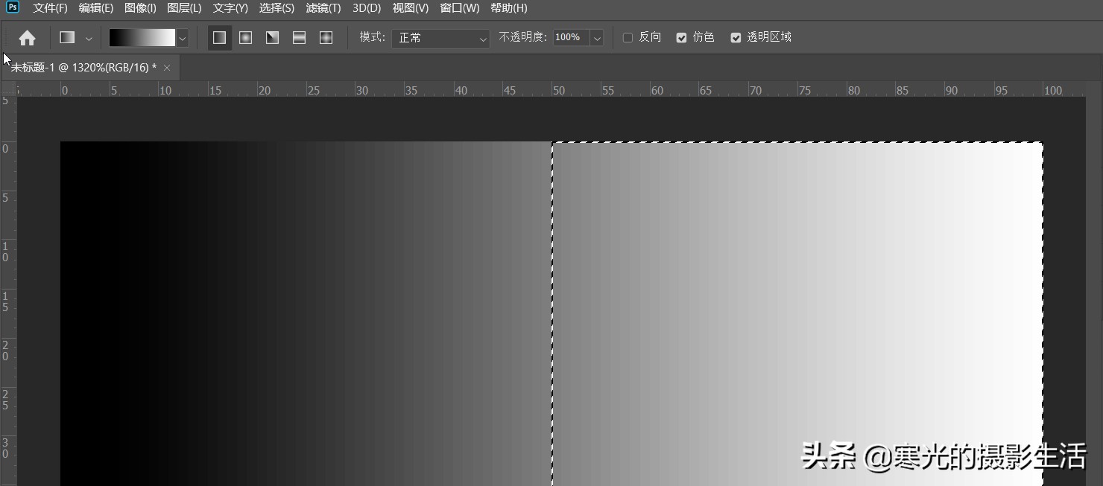Select the Diamond gradient style icon
Screen dimensions: 1103x486
[x=326, y=37]
